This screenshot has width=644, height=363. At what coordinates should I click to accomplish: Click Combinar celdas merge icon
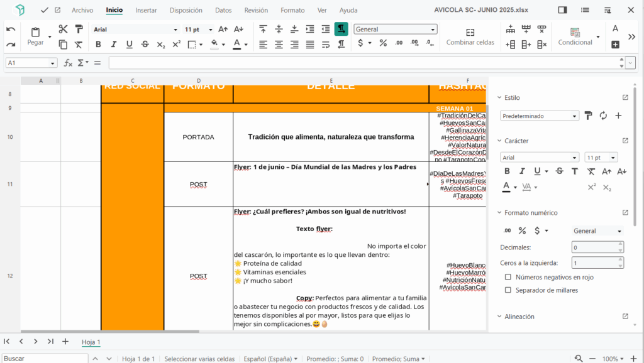(x=470, y=32)
